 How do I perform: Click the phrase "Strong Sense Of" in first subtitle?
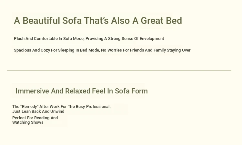pyautogui.click(x=123, y=39)
